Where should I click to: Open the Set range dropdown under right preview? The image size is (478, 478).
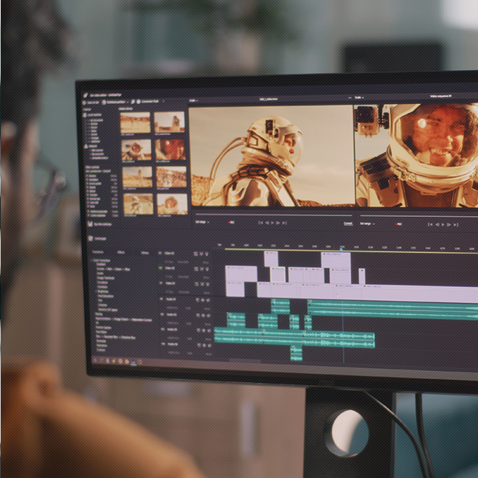pos(367,223)
